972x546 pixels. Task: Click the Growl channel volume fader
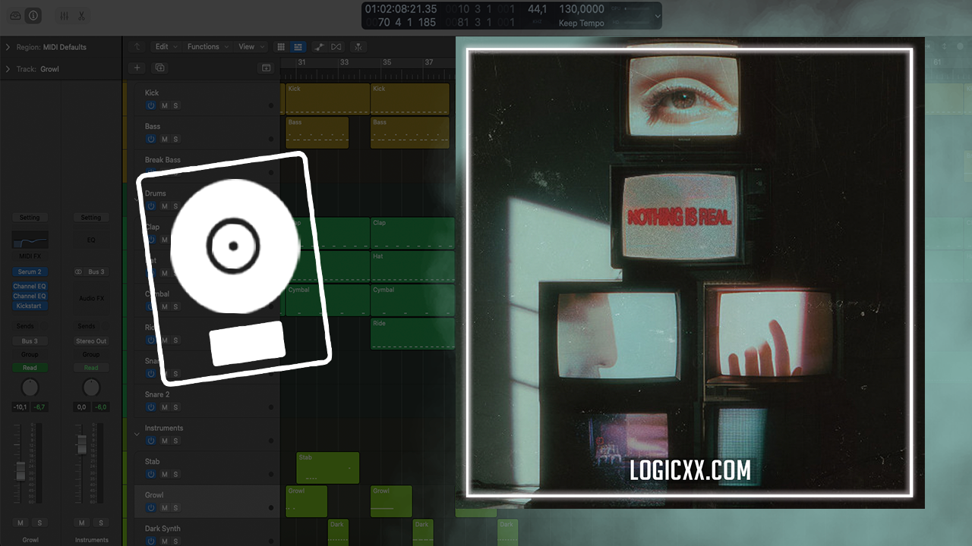coord(21,470)
